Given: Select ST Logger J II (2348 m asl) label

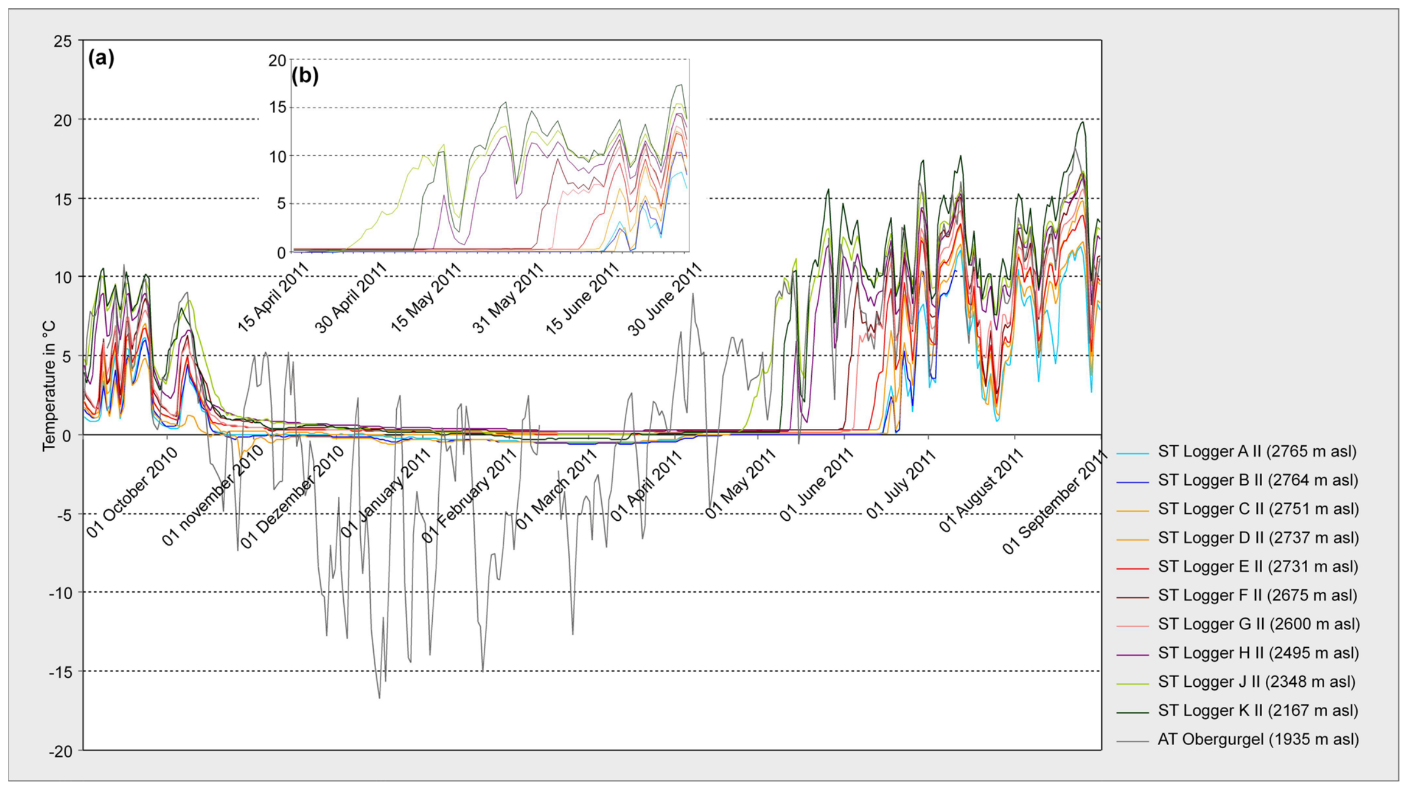Looking at the screenshot, I should [x=1256, y=681].
